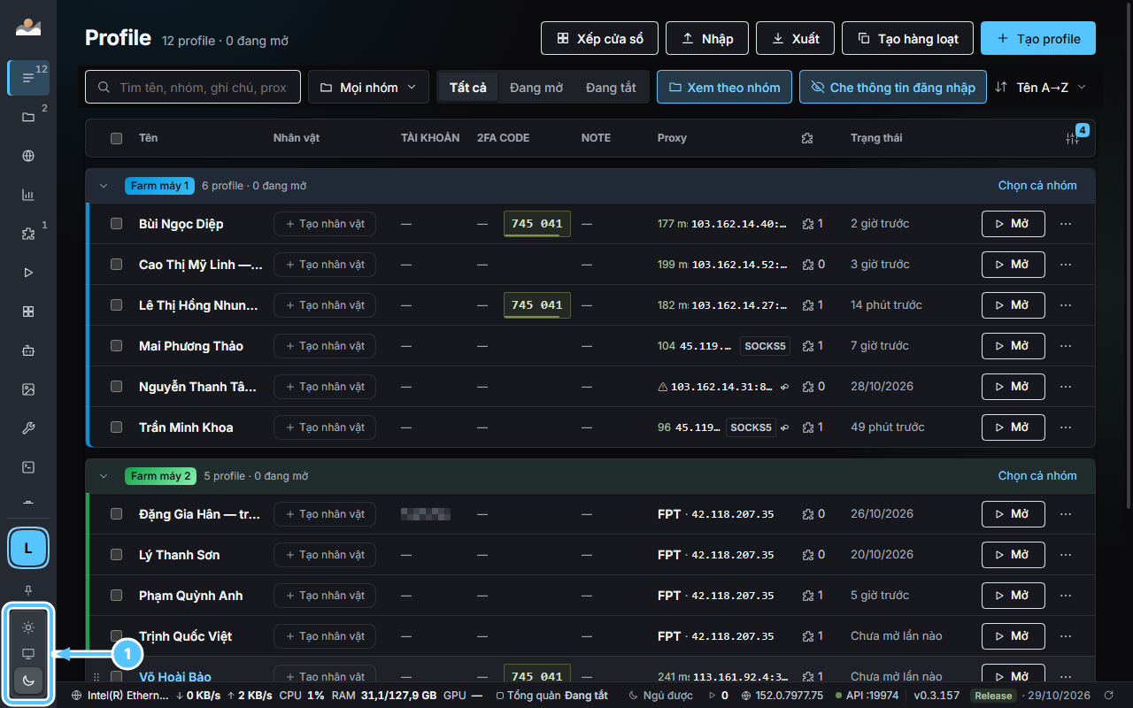Open the profiles list sidebar icon

[28, 78]
